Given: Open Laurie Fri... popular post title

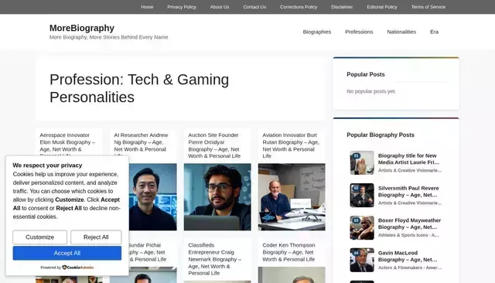Looking at the screenshot, I should 408,159.
